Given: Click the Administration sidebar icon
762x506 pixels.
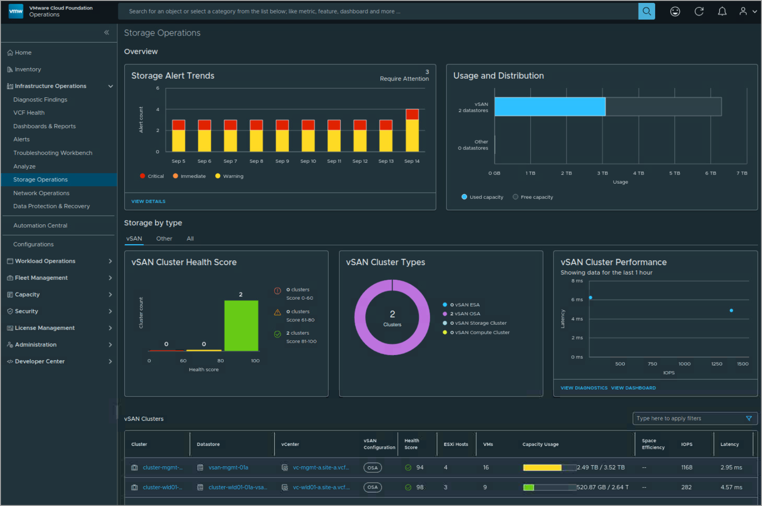Looking at the screenshot, I should [10, 345].
